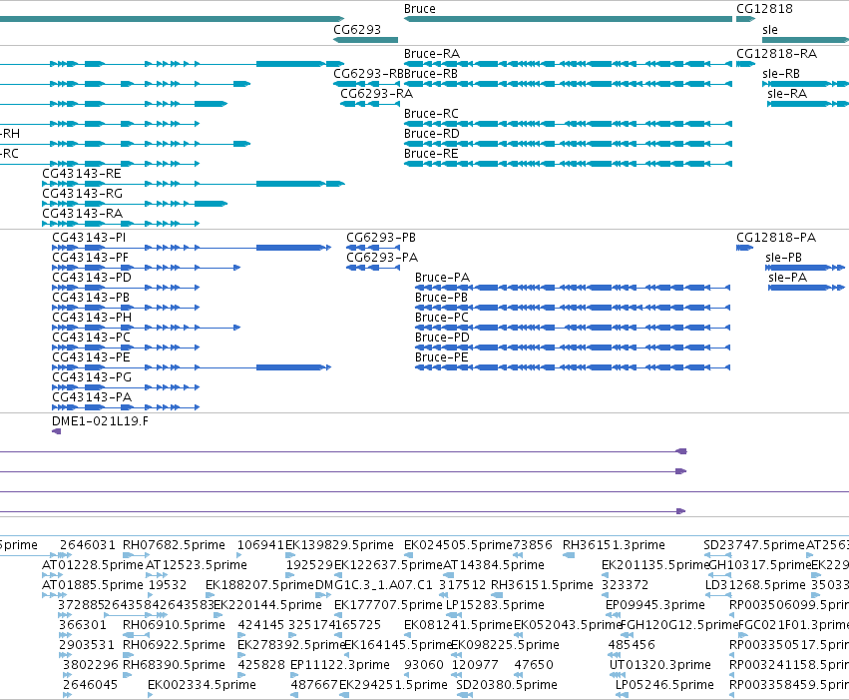
Task: Click the AT12523.5prime EST label
Action: click(197, 565)
